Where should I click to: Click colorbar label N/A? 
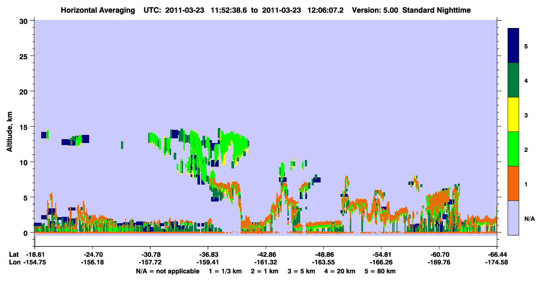point(529,219)
